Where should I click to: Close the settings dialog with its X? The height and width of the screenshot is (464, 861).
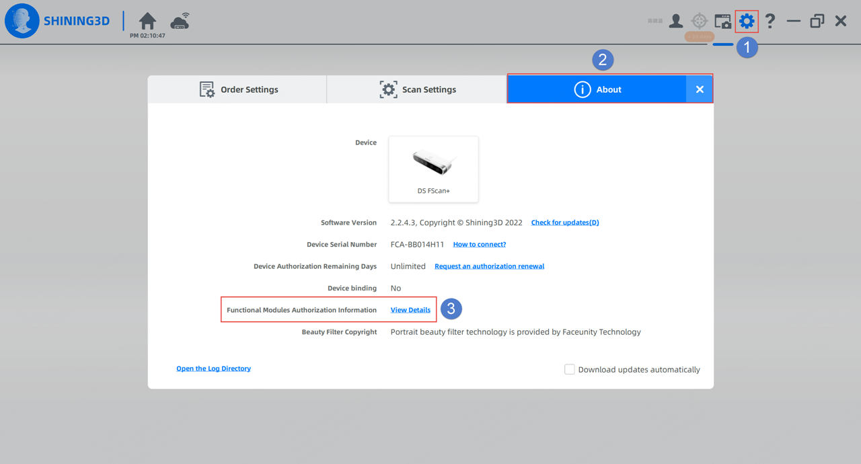pos(700,89)
